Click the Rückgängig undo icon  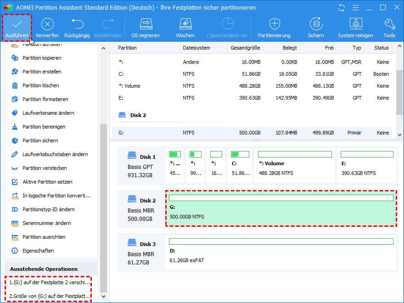[77, 24]
